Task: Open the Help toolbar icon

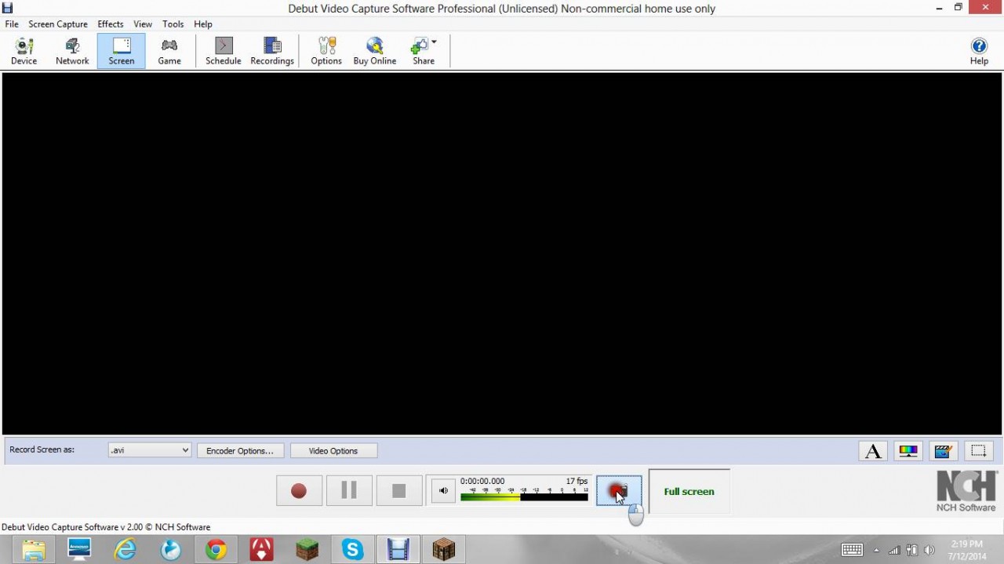Action: click(x=979, y=52)
